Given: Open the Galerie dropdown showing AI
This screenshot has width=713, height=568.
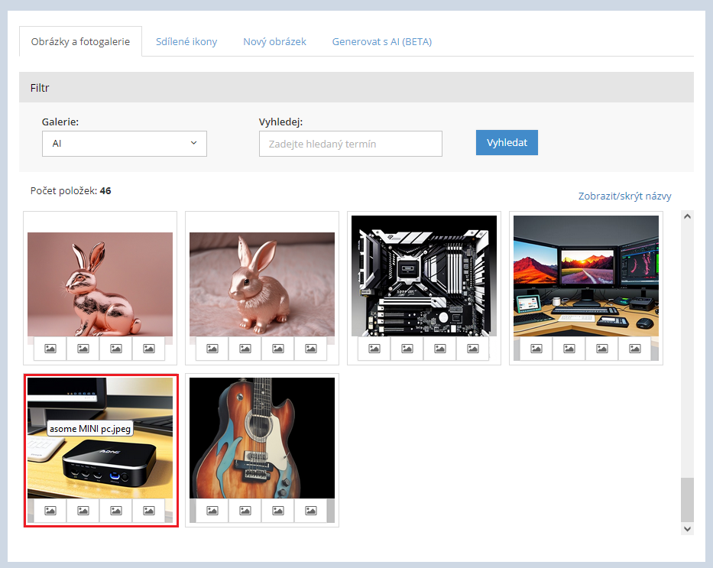Looking at the screenshot, I should (x=125, y=144).
